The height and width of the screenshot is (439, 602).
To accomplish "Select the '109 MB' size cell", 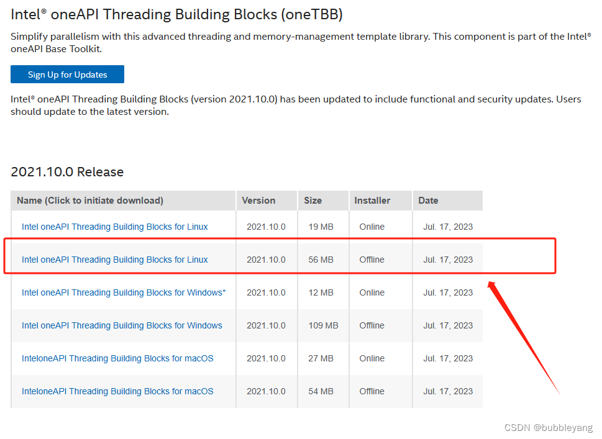I will [x=323, y=325].
